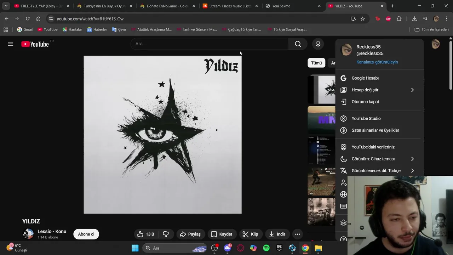Open YouTube Studio from the account menu
Viewport: 453px width, 255px height.
click(x=379, y=118)
